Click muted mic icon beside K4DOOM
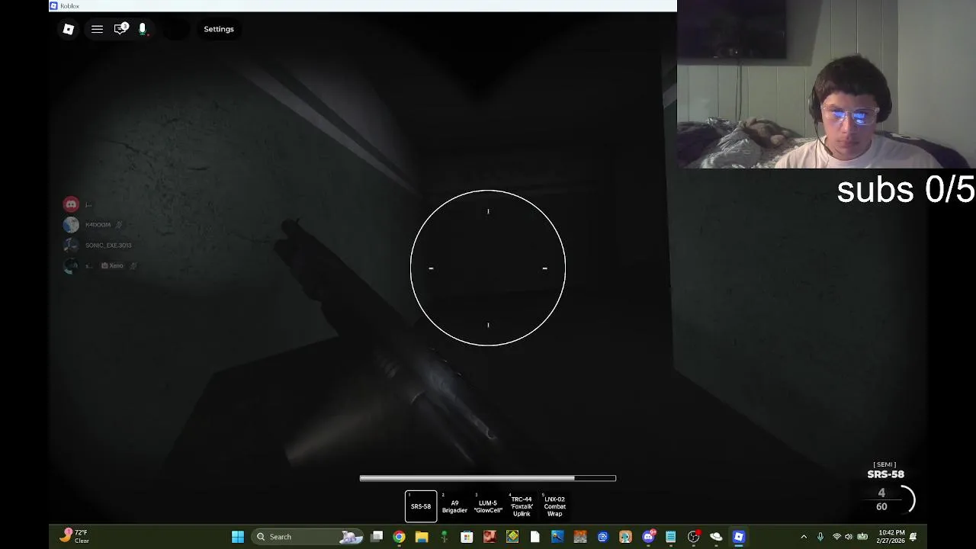This screenshot has height=549, width=976. pos(119,225)
